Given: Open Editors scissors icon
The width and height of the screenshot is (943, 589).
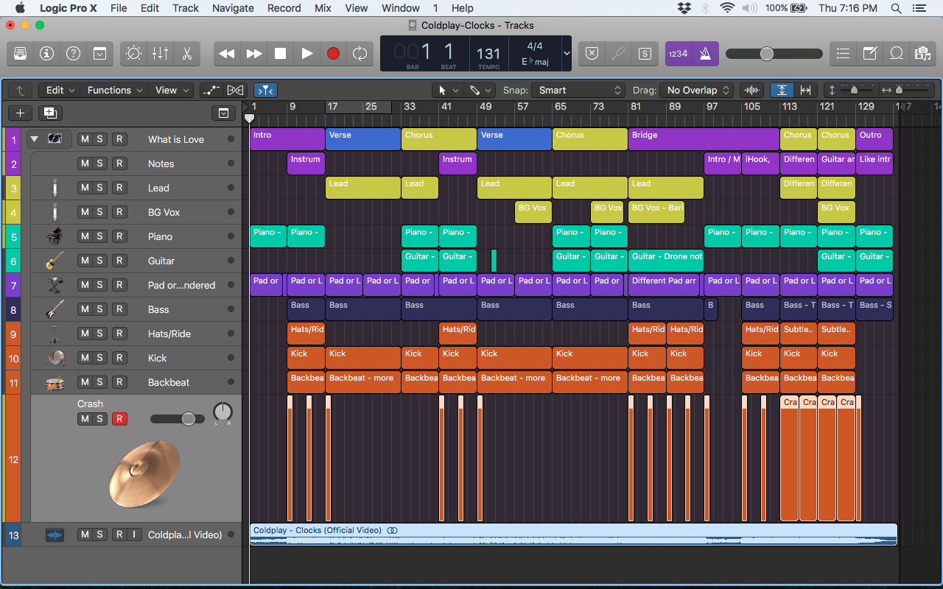Looking at the screenshot, I should [186, 54].
